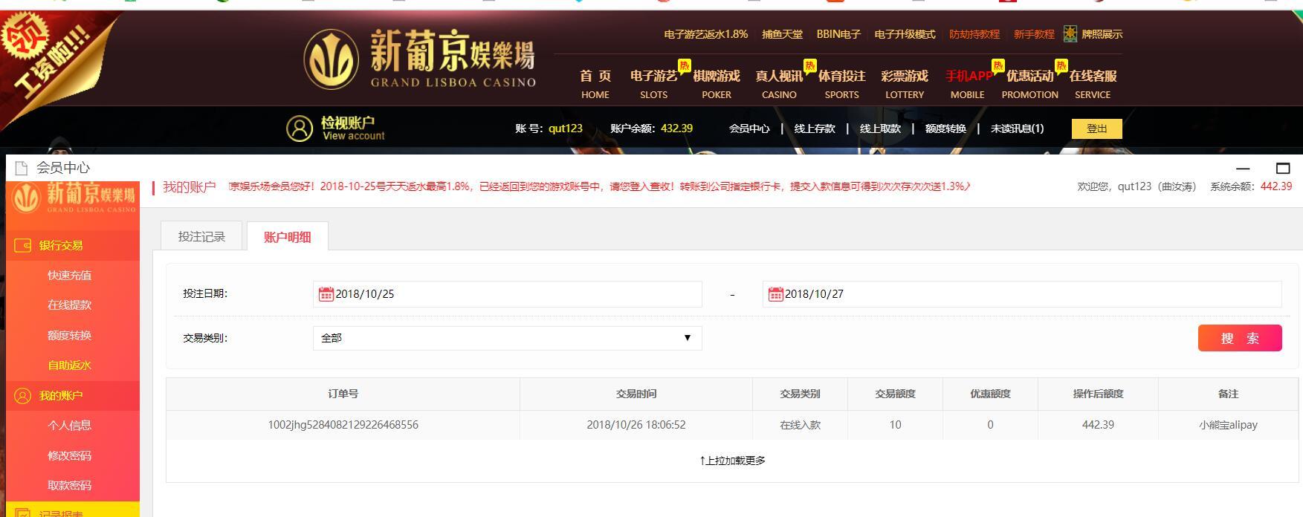Click order number 1002jhg5284082129226468556
The image size is (1303, 517).
coord(343,425)
